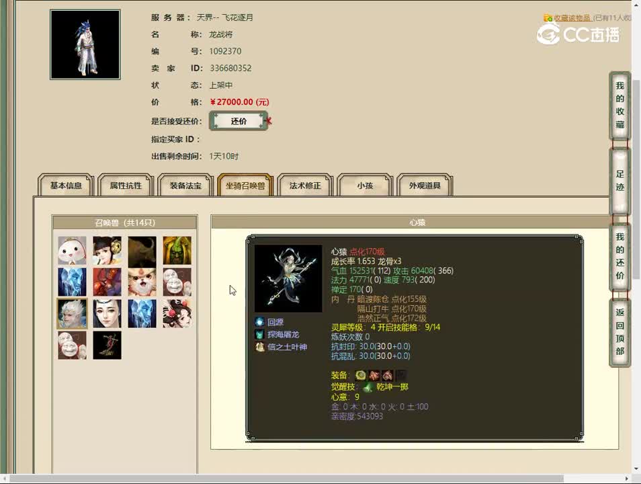Select the dark monkey figure summon thumbnail

click(107, 346)
